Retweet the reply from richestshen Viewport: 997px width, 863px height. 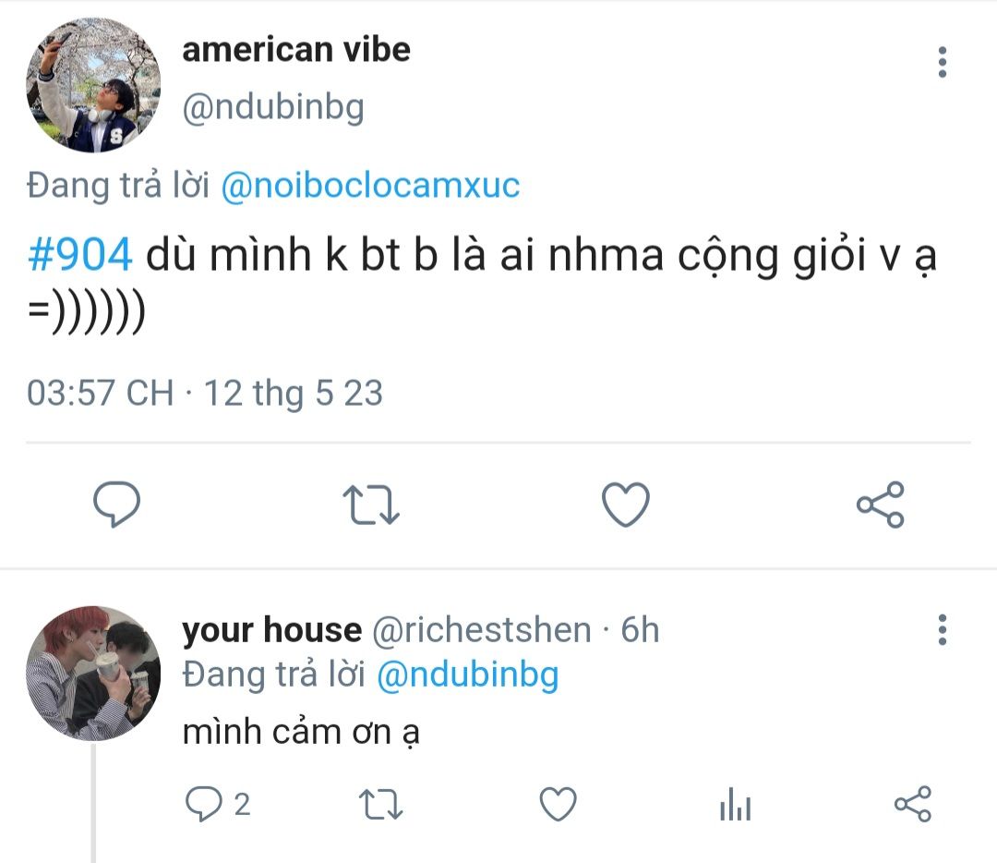coord(380,804)
